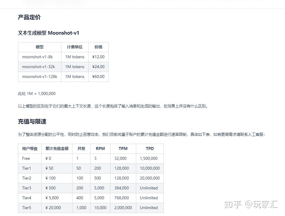
Task: Click the 产品定价 heading
Action: coord(29,18)
